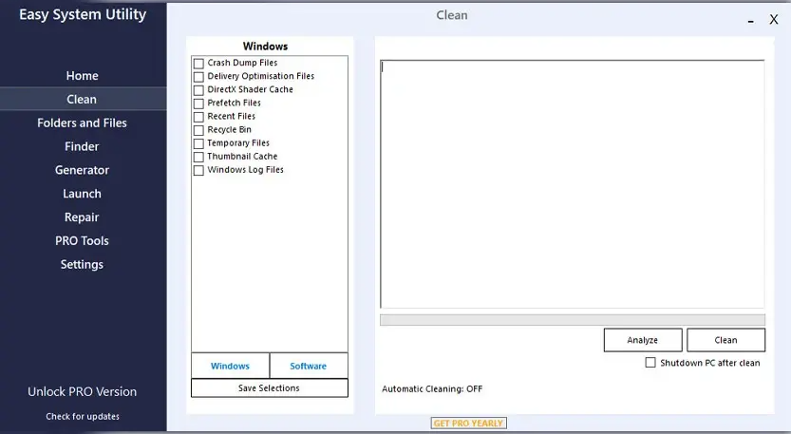Screen dimensions: 791x434
Task: Tick the Crash Dump Files checkbox
Action: click(198, 63)
